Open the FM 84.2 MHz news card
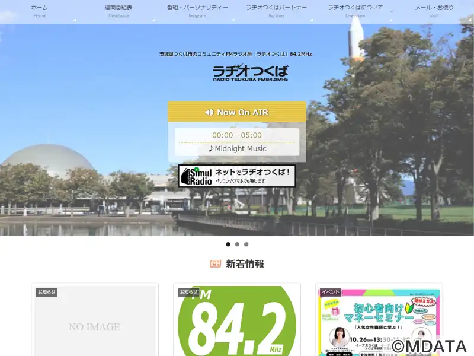Image resolution: width=474 pixels, height=356 pixels. tap(237, 321)
